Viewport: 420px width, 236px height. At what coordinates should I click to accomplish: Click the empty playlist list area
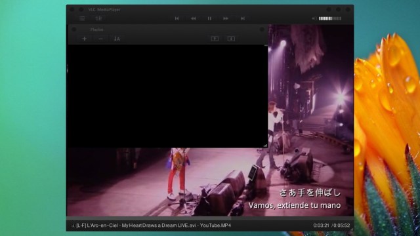[167, 96]
